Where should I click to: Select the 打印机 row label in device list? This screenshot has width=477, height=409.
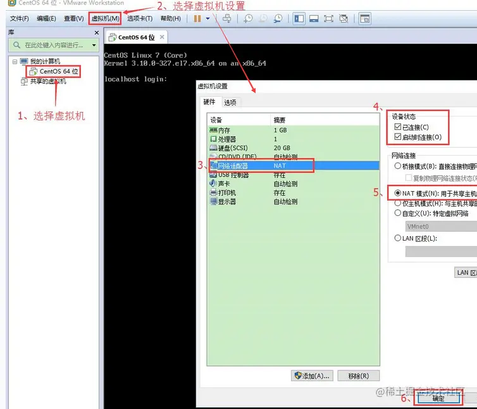click(x=227, y=192)
